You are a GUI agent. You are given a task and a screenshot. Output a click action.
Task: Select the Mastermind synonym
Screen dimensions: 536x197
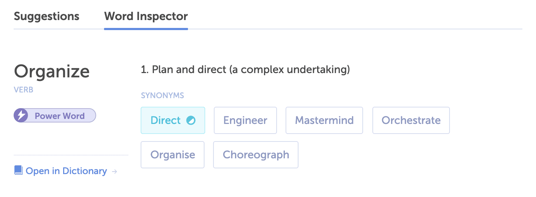[x=324, y=120]
